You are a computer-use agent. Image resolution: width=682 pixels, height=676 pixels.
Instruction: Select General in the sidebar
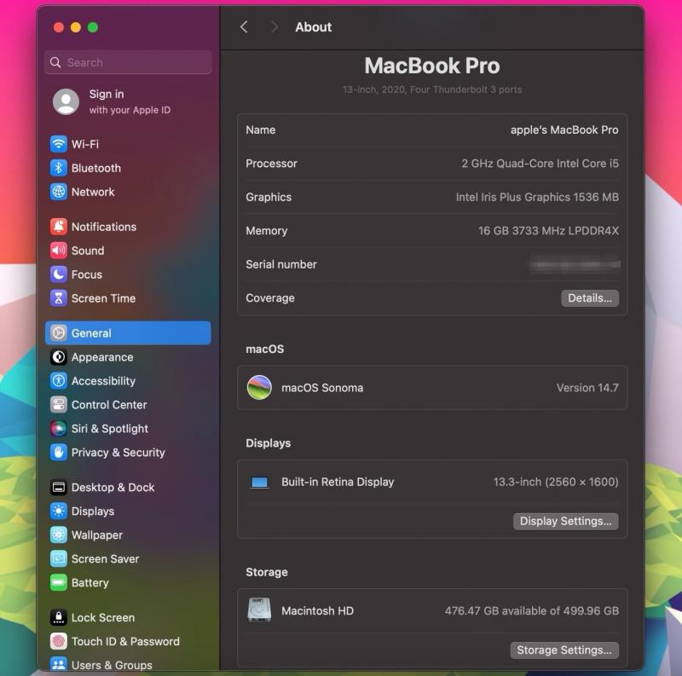tap(128, 333)
